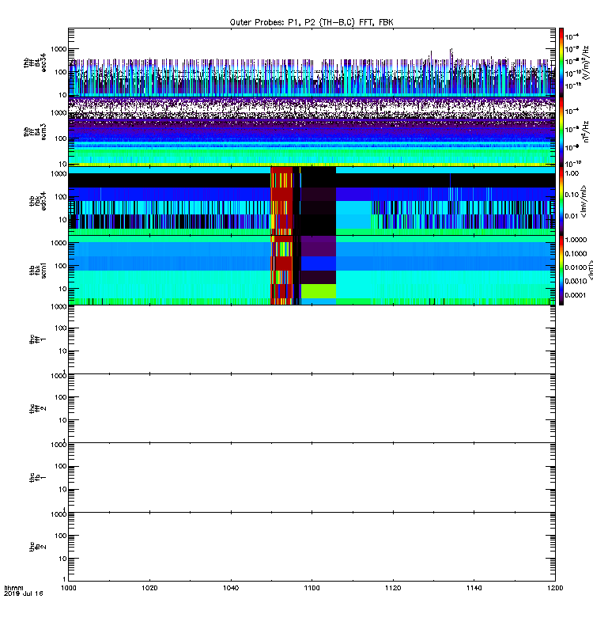Click the '1120' time tick label
Viewport: 593px width, 633px height.
pyautogui.click(x=393, y=588)
